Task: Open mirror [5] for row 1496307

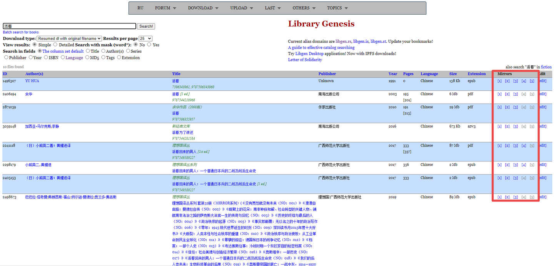Action: click(532, 81)
